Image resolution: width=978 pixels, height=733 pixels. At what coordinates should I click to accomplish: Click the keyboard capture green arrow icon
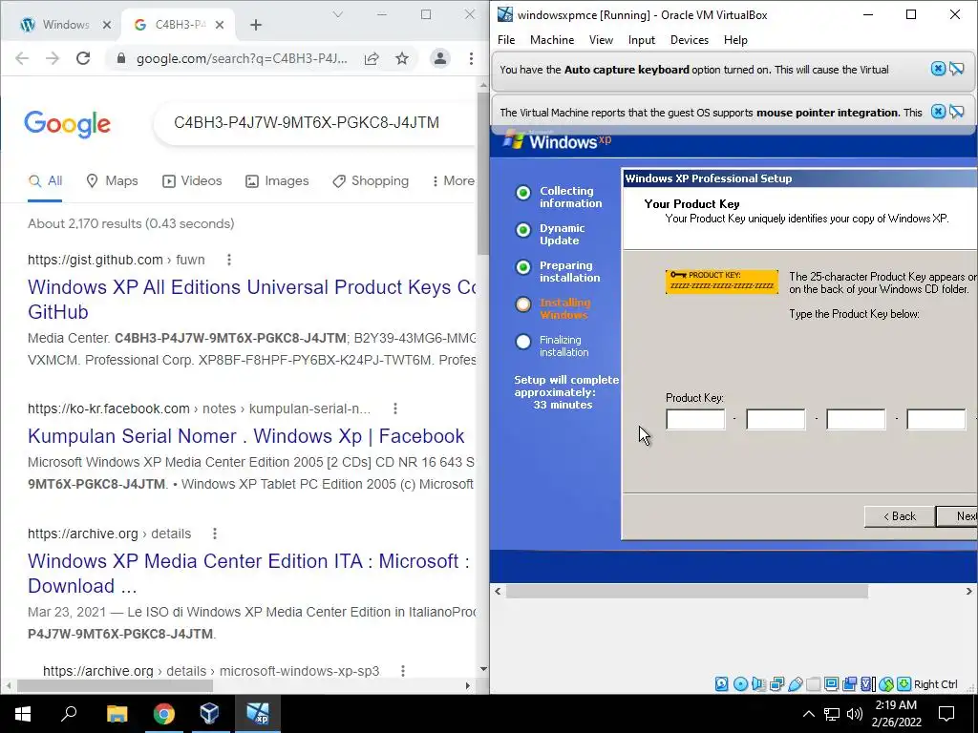point(904,683)
